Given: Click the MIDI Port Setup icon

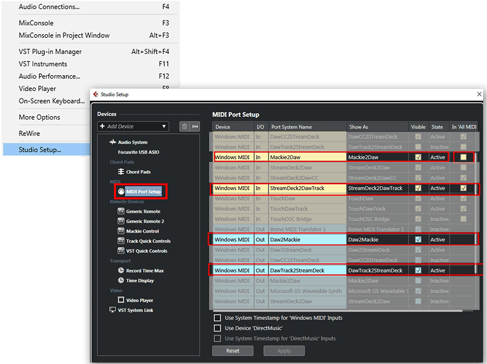Looking at the screenshot, I should 120,192.
